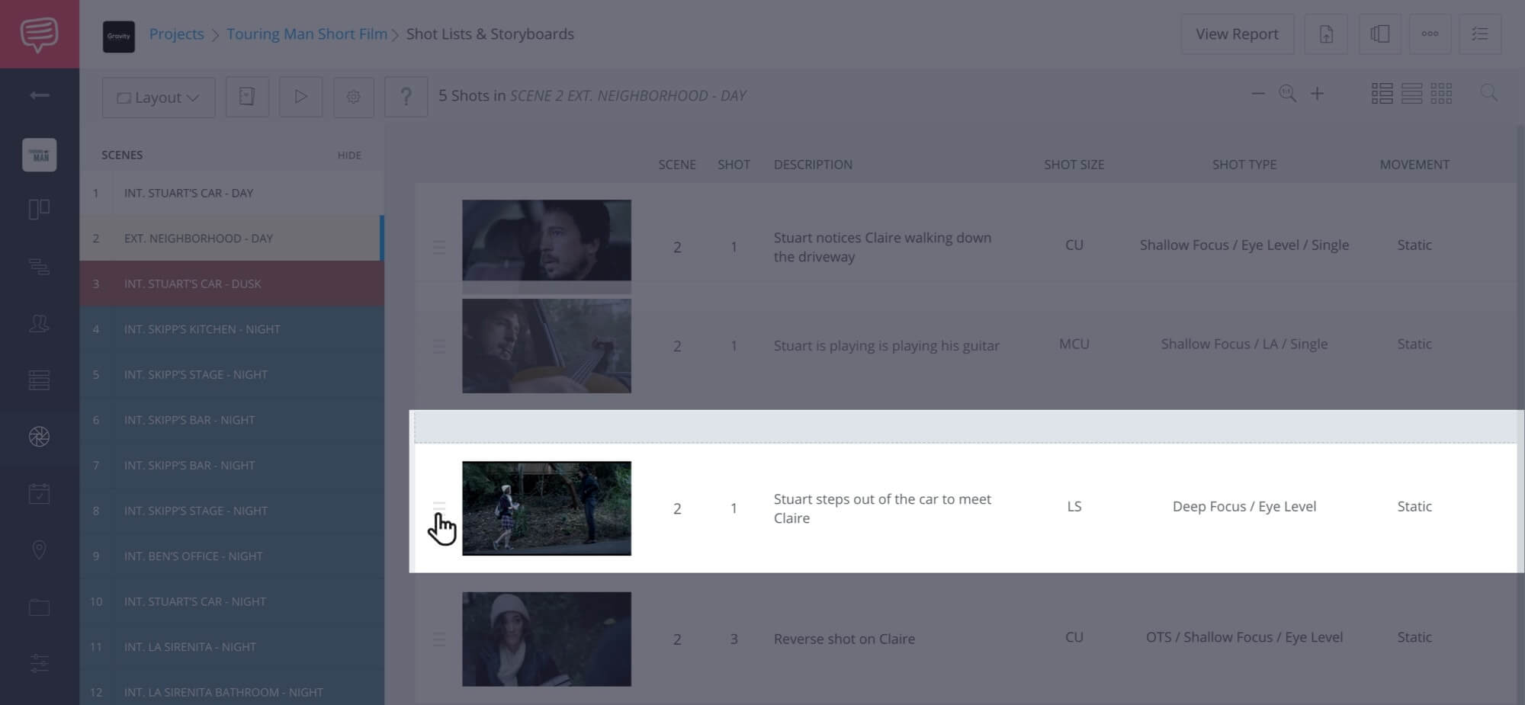Screen dimensions: 1525x705
Task: Open the location pin icon in sidebar
Action: click(39, 550)
